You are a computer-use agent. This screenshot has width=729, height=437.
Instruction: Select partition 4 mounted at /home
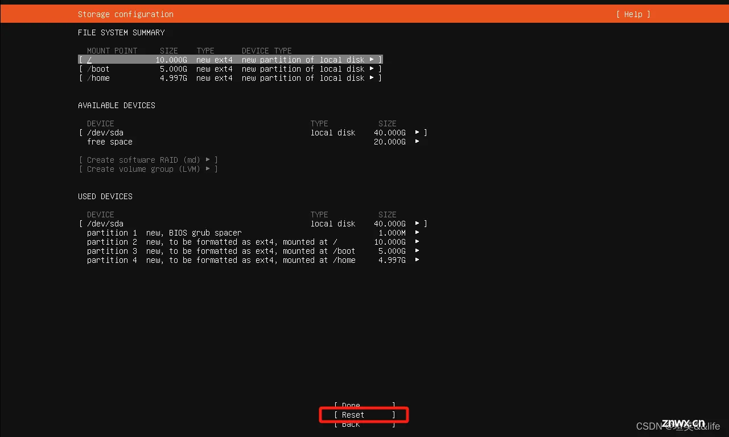[253, 260]
